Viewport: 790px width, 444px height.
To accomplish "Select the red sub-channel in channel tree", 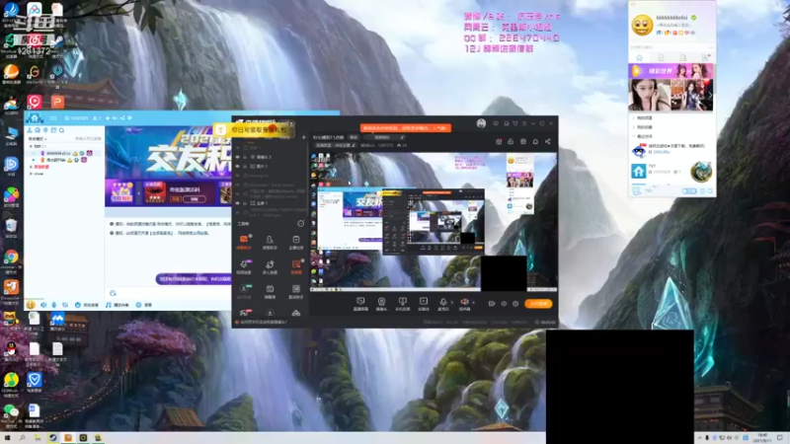I will pos(41,167).
